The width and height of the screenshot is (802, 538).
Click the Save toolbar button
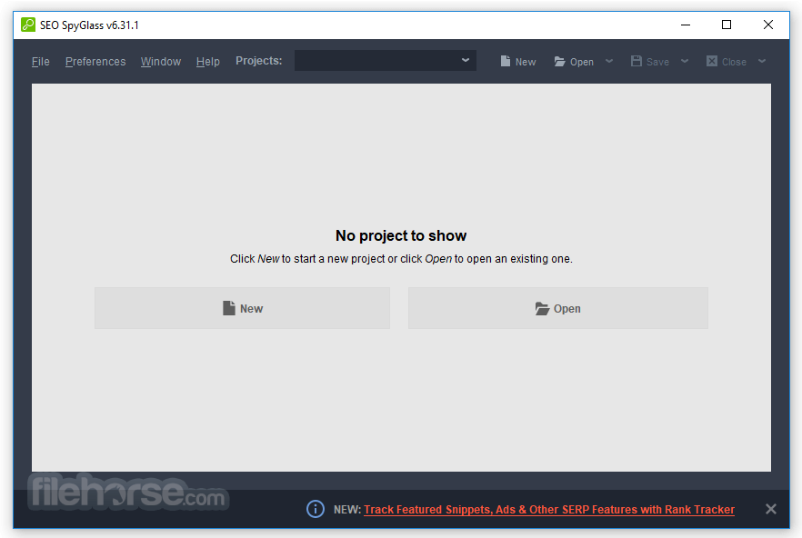coord(649,62)
